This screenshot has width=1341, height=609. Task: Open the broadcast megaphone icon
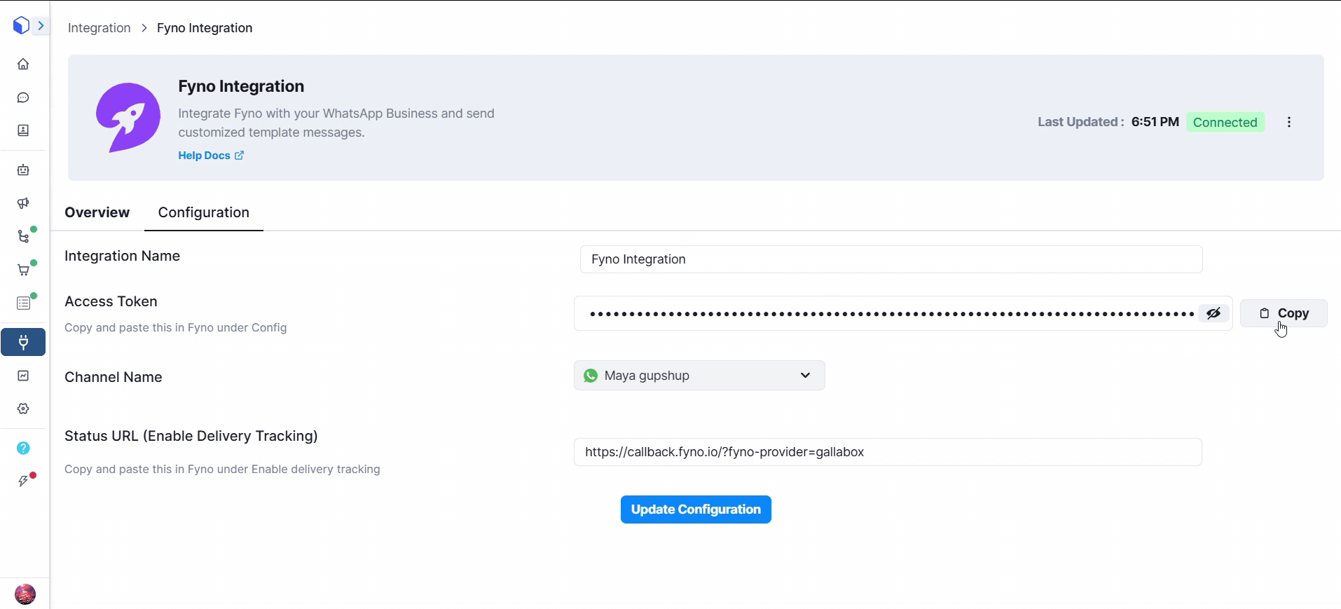point(23,203)
